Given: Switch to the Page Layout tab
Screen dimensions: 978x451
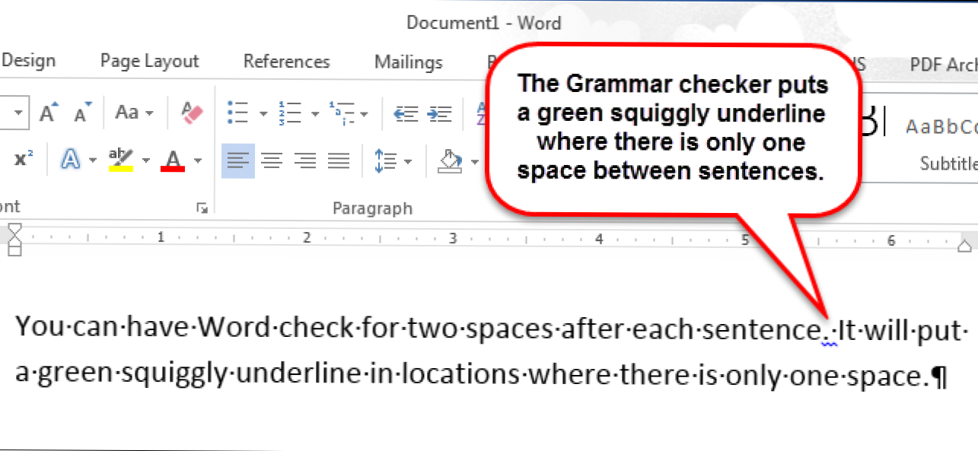Looking at the screenshot, I should click(x=149, y=62).
